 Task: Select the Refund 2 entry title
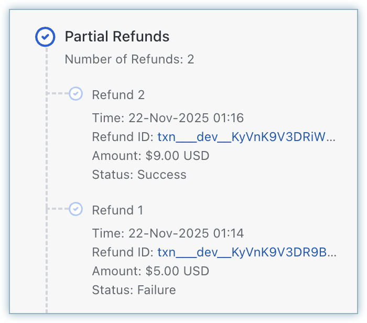pyautogui.click(x=118, y=95)
